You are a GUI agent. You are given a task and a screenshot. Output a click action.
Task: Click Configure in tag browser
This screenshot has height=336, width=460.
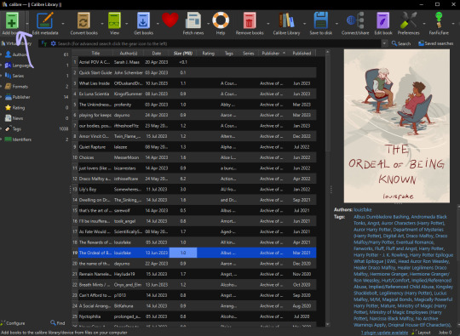point(13,323)
